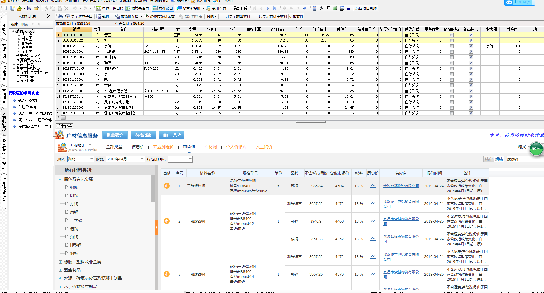Enable 只显示有价差材料 checkbox

click(x=255, y=16)
